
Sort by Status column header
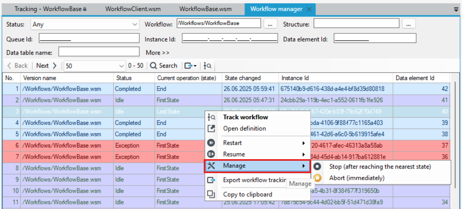click(x=134, y=78)
